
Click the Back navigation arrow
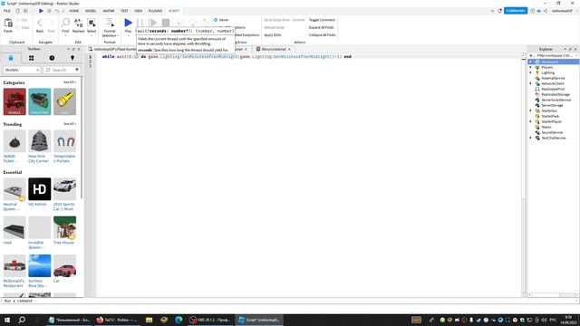(40, 23)
